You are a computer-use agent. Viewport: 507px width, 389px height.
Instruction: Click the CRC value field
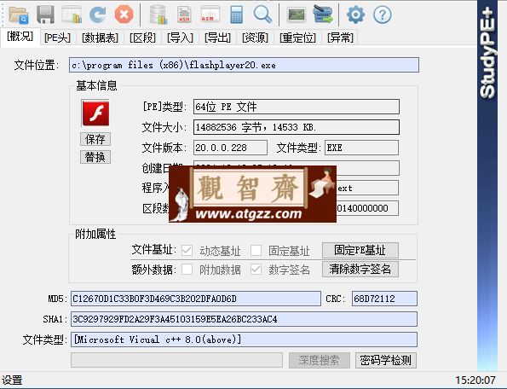click(384, 299)
